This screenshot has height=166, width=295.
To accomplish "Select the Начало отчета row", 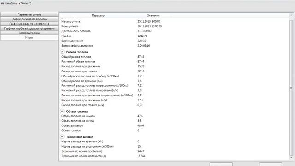I will point(175,22).
